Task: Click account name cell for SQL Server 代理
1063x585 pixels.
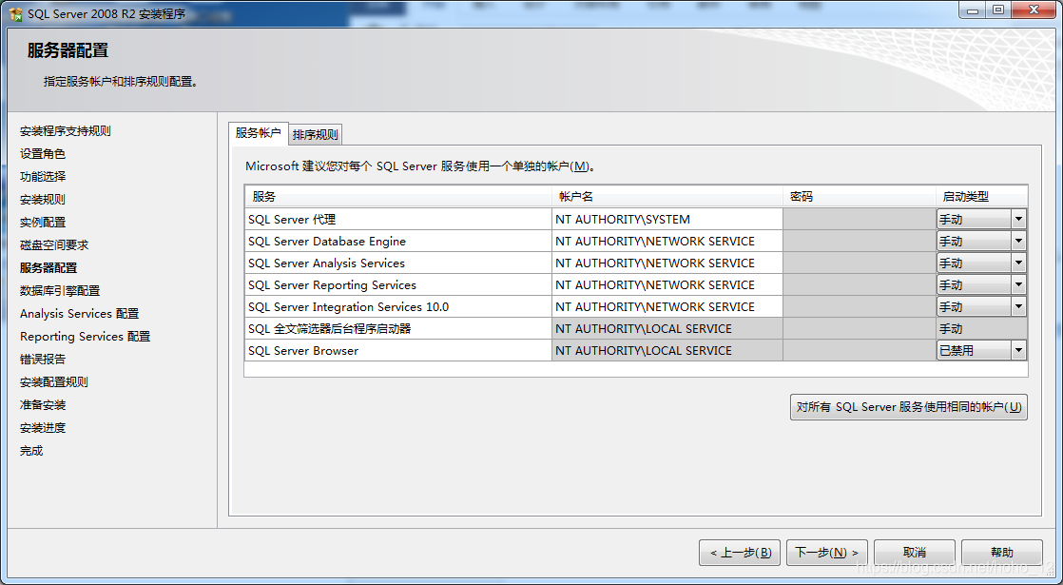Action: [667, 220]
